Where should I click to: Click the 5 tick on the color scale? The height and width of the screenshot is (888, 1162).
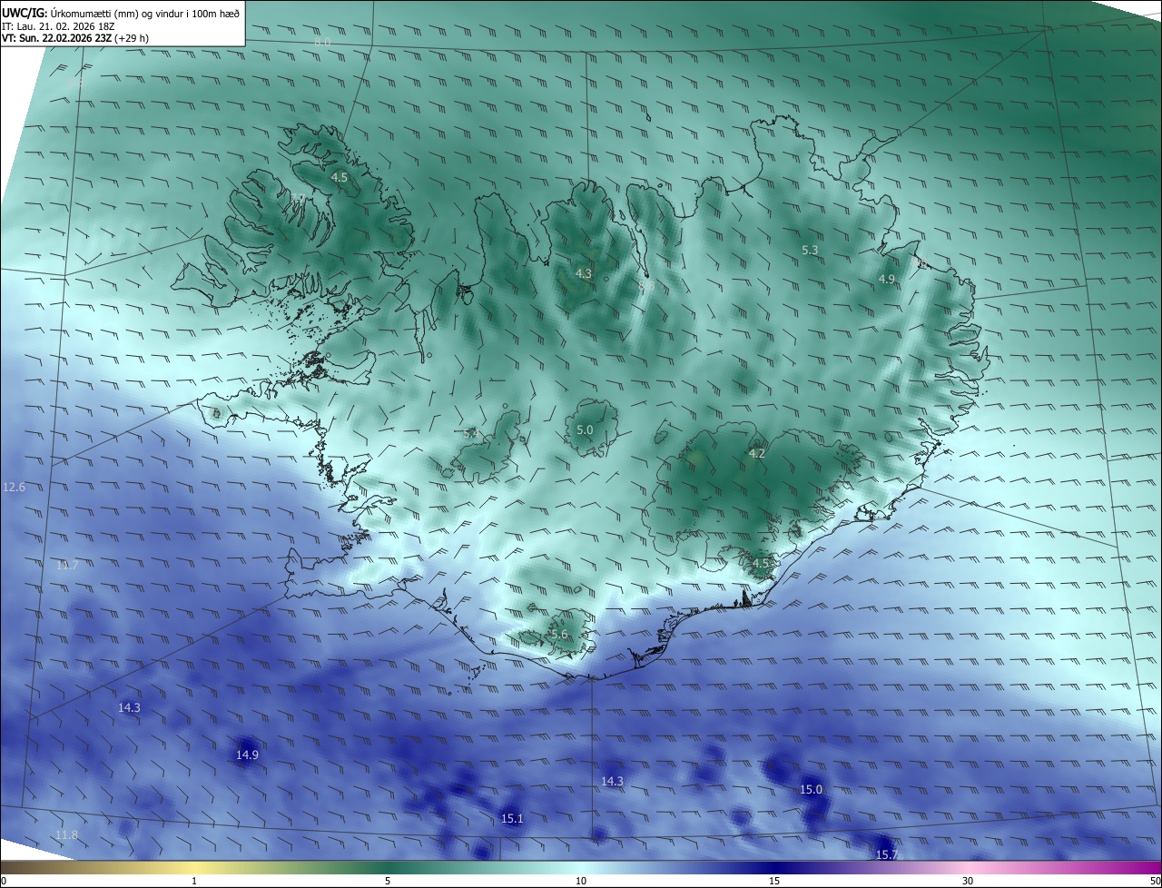coord(388,881)
